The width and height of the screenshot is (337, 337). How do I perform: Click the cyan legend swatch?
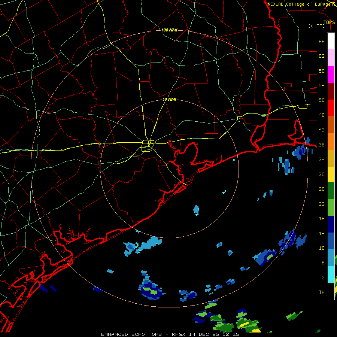point(331,274)
